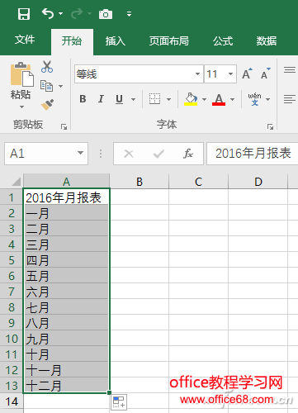
Task: Open the font size dropdown arrow
Action: tap(230, 74)
